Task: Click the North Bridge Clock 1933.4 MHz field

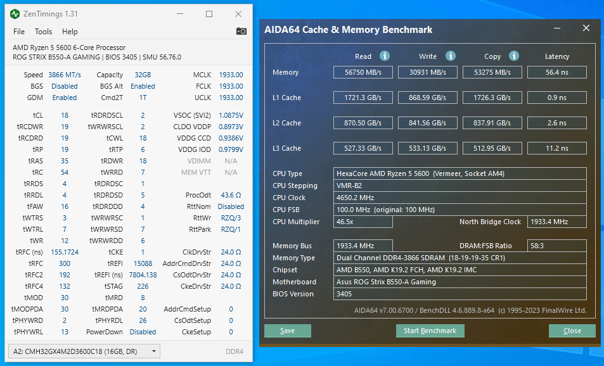Action: click(x=557, y=222)
